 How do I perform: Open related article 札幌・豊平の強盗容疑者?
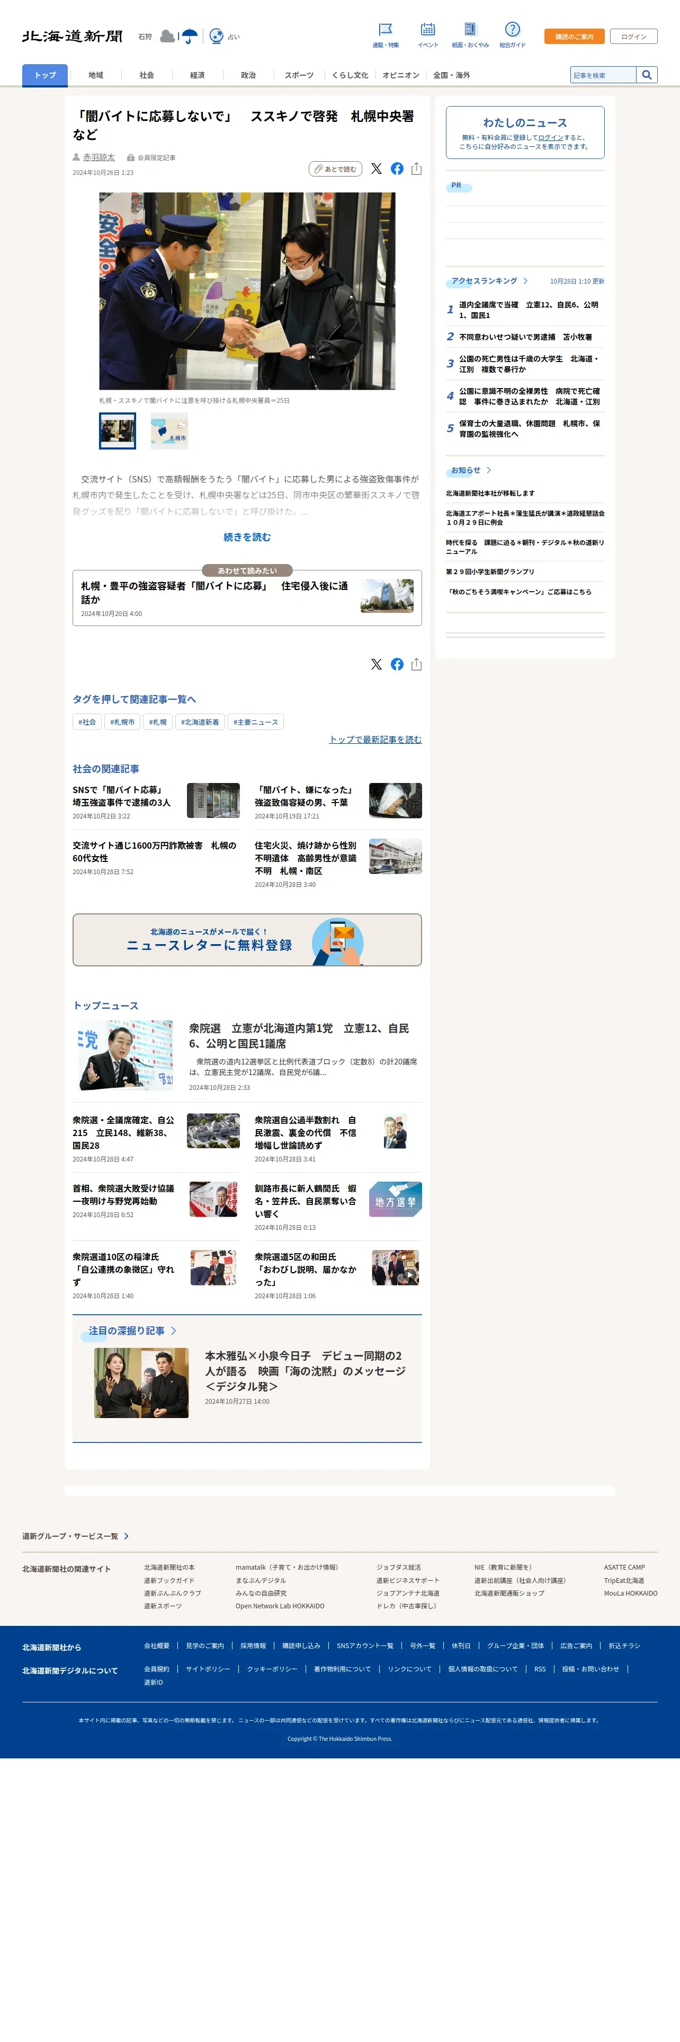coord(247,597)
